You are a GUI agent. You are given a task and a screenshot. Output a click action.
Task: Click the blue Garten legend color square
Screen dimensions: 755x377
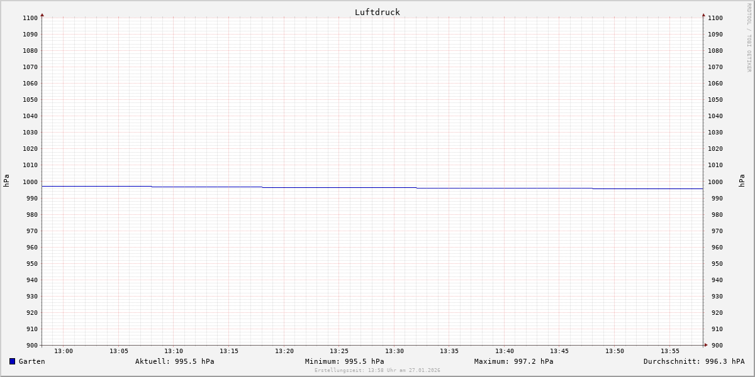pos(12,361)
